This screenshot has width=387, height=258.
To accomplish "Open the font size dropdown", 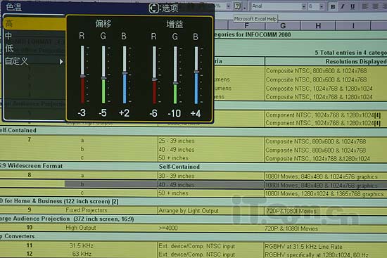I will (322, 6).
